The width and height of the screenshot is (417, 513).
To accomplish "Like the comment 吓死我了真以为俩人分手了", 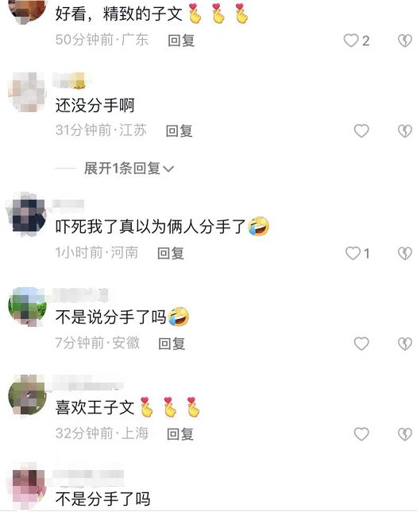I will [x=353, y=254].
